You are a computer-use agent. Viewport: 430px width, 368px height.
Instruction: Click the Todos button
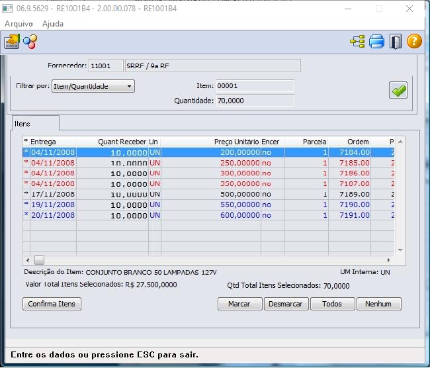332,304
